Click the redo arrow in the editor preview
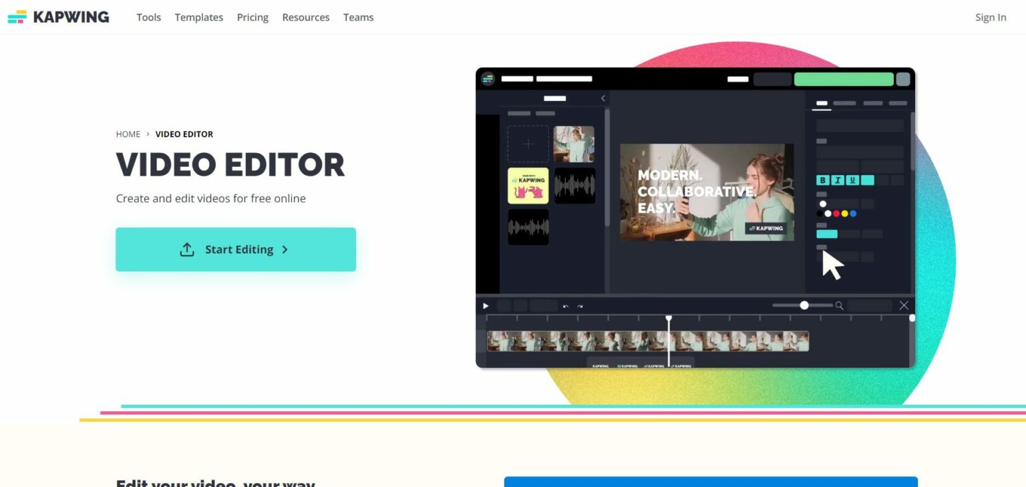 pyautogui.click(x=580, y=306)
